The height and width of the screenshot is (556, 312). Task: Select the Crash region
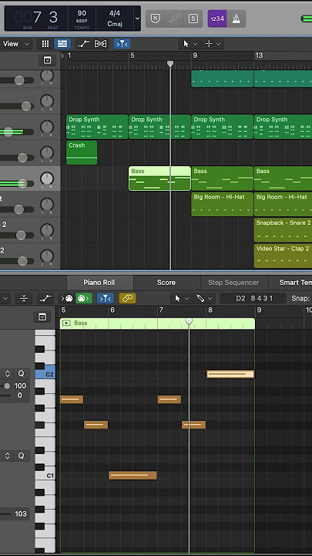pos(82,152)
